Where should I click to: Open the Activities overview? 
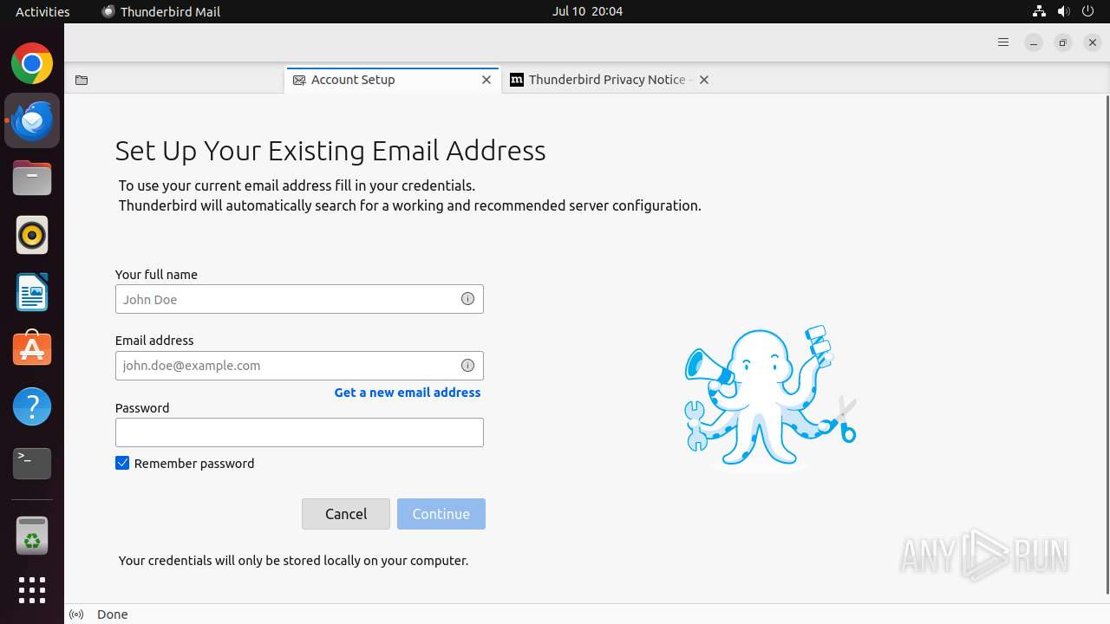pyautogui.click(x=42, y=11)
